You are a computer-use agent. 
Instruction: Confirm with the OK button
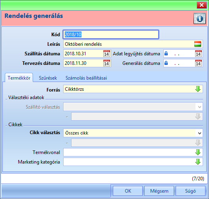pyautogui.click(x=128, y=191)
